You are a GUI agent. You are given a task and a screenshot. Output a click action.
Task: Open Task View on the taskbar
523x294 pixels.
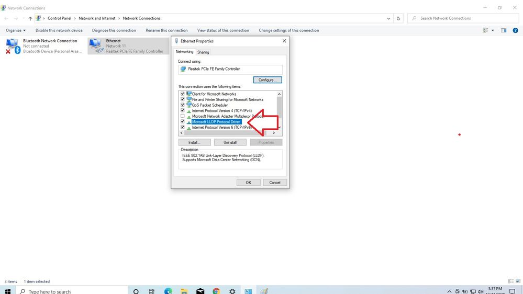151,291
